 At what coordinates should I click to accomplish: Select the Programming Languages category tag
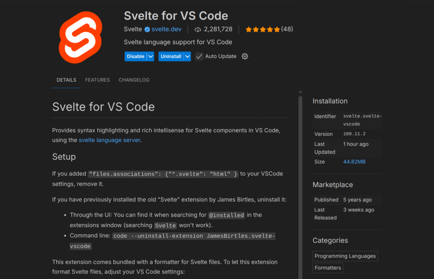pyautogui.click(x=345, y=256)
